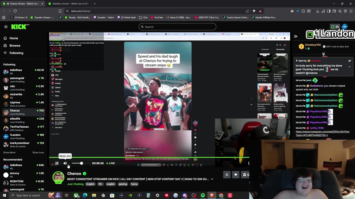
Task: Select the gaming stream tag
Action: [x=123, y=184]
